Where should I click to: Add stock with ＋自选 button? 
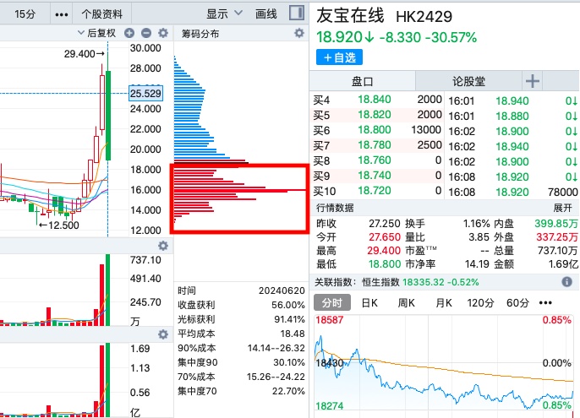(x=339, y=57)
